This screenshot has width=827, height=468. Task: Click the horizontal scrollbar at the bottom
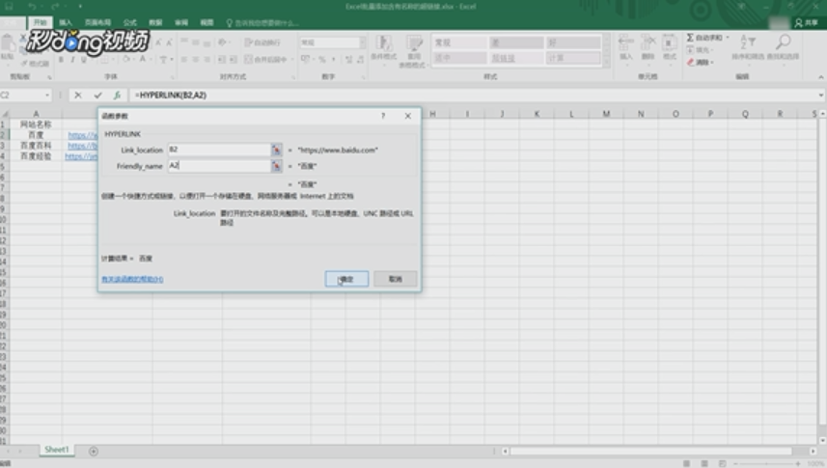pyautogui.click(x=650, y=452)
